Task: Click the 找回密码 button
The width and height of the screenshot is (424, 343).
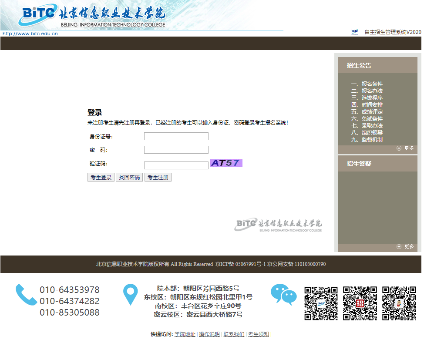Action: [x=129, y=177]
